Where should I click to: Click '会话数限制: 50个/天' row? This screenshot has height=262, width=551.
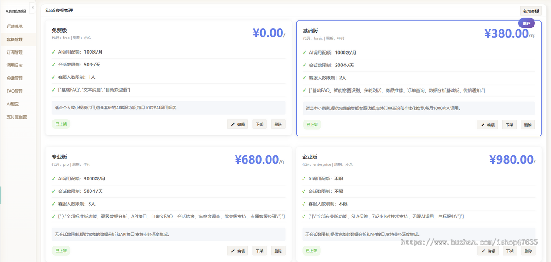(x=169, y=65)
